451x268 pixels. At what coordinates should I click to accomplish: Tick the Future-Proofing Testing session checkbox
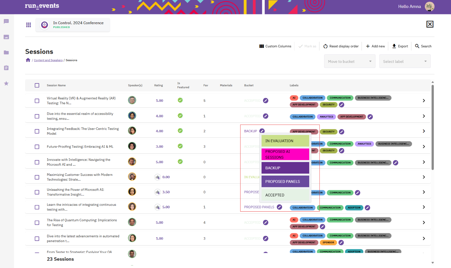(37, 147)
